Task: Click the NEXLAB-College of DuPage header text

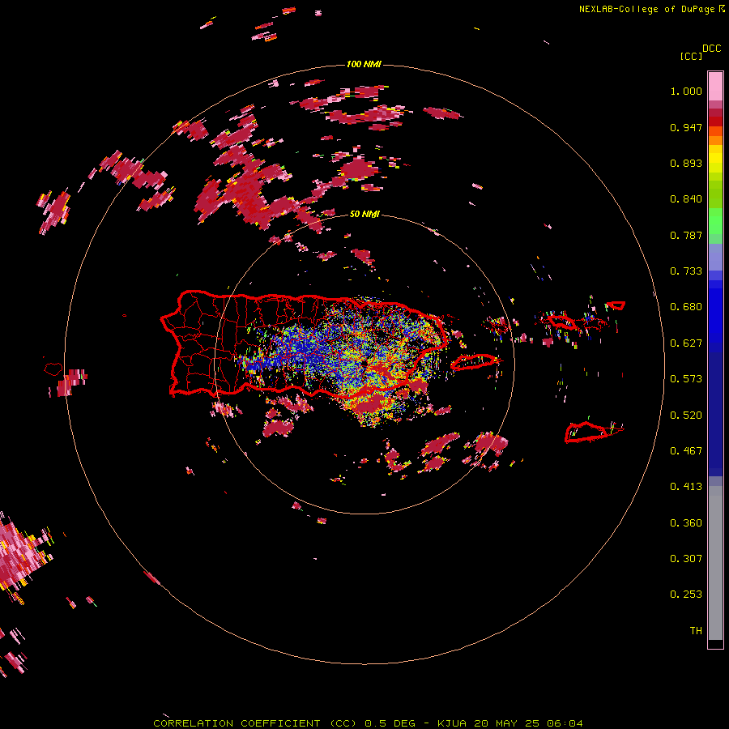Action: tap(646, 9)
